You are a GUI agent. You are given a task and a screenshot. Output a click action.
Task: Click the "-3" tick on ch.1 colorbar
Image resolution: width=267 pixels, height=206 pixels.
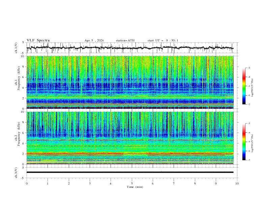click(249, 68)
